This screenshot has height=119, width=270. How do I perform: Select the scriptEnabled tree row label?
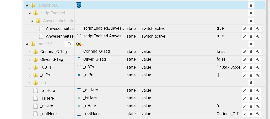click(53, 13)
